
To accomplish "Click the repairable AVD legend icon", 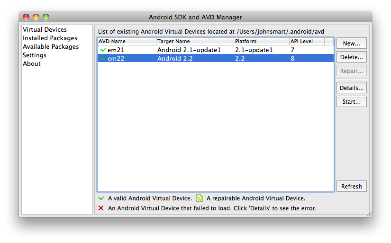I will point(200,198).
